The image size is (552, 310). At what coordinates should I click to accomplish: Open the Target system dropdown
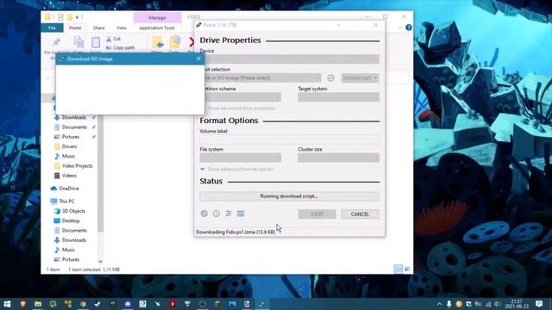pyautogui.click(x=339, y=97)
